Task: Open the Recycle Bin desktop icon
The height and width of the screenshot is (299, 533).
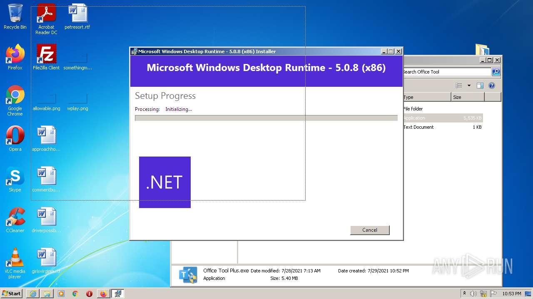Action: tap(15, 17)
